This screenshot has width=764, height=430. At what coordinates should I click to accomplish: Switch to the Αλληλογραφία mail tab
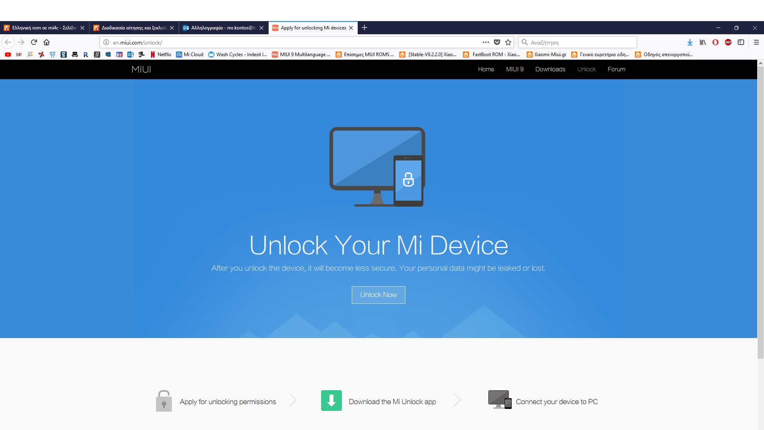click(x=219, y=28)
